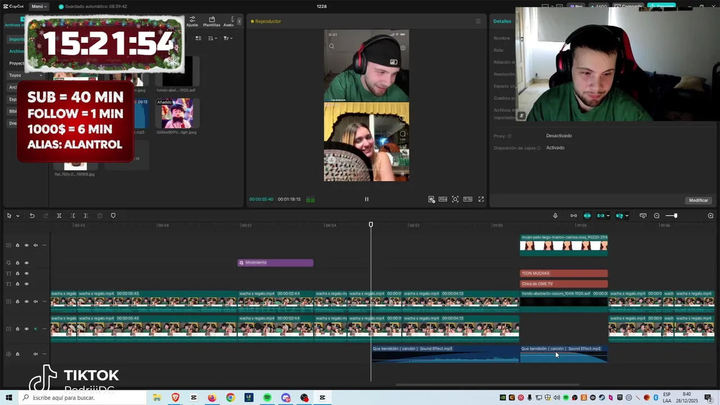720x405 pixels.
Task: Hide the first text track
Action: click(26, 273)
